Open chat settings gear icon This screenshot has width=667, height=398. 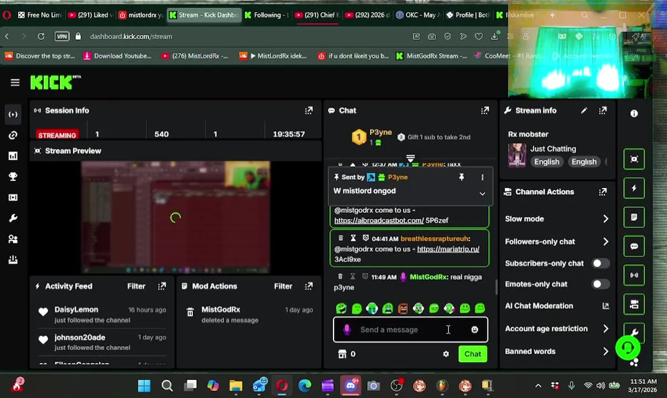(x=446, y=354)
